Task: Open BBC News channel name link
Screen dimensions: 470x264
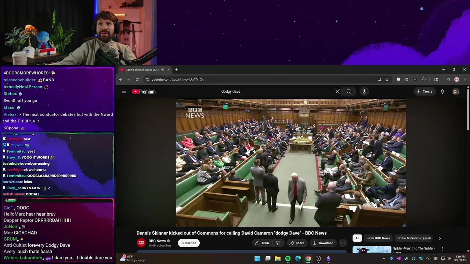Action: coord(157,241)
